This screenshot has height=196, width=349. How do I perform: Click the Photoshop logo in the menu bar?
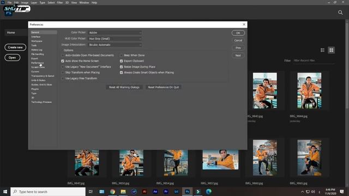(x=3, y=2)
